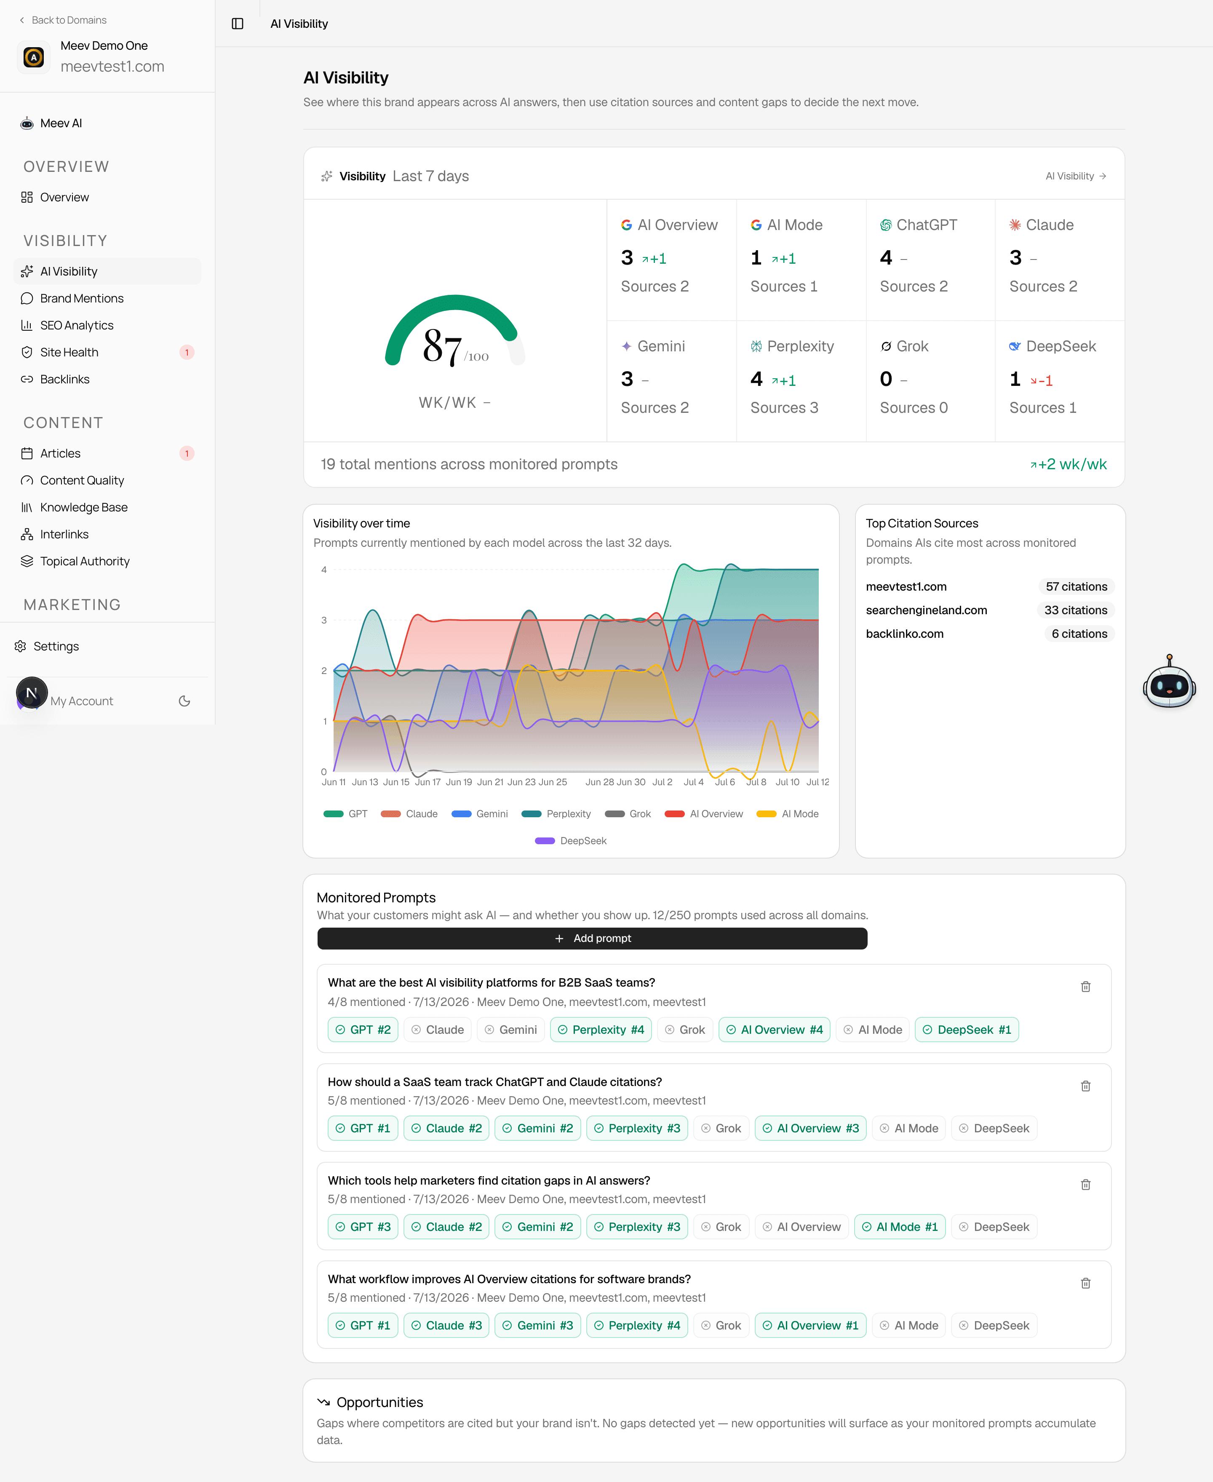Click the domain logo for Meev Demo One

(34, 56)
